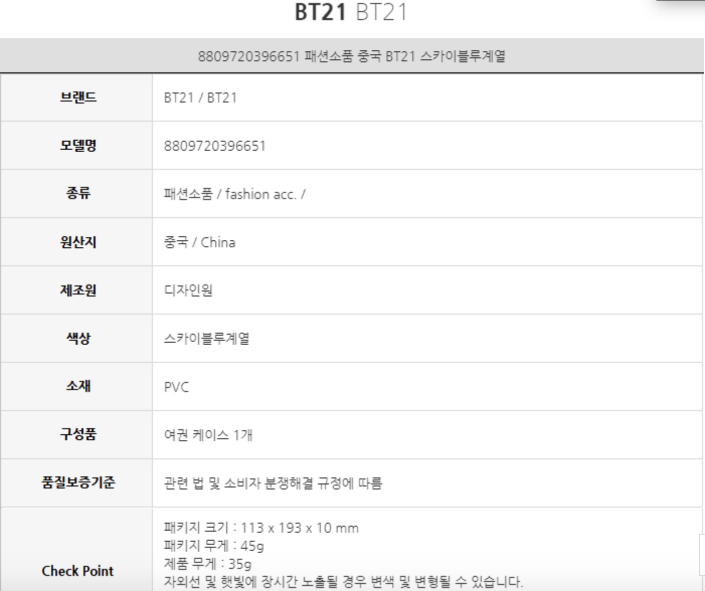Click the Check Point row label
705x591 pixels.
[x=78, y=571]
